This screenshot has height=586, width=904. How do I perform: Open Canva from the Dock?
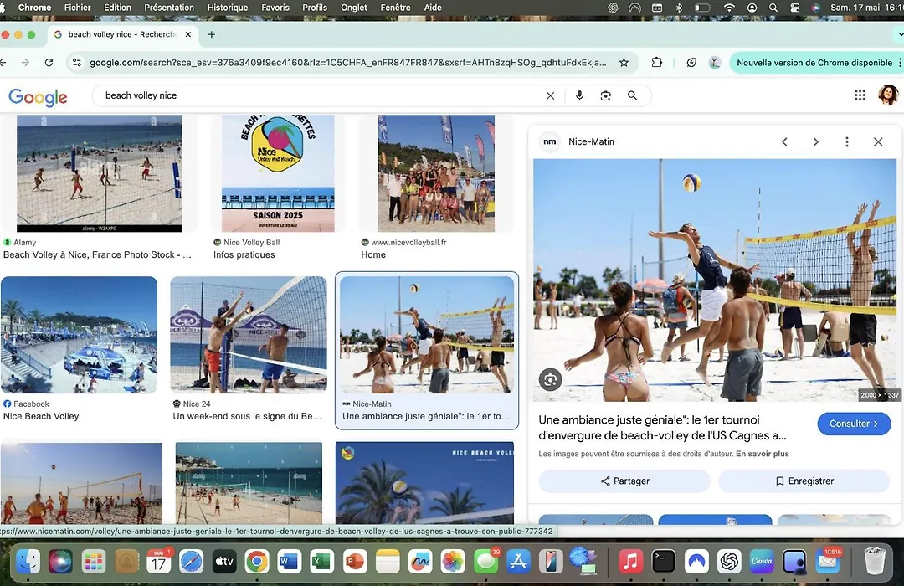[762, 561]
